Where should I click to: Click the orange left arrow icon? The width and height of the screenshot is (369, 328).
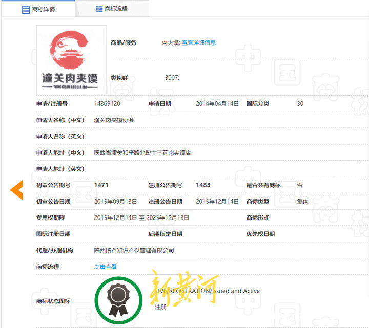pos(17,190)
